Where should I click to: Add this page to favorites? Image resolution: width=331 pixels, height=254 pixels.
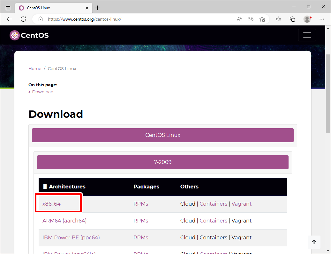point(262,19)
